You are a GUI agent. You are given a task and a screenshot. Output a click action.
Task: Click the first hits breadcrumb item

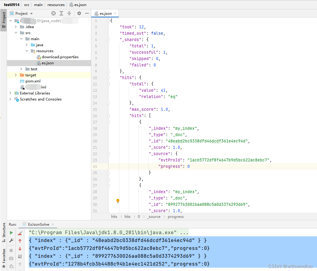tap(114, 216)
